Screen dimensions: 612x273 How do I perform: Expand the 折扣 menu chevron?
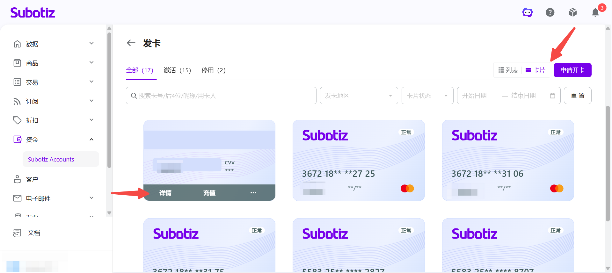point(91,120)
